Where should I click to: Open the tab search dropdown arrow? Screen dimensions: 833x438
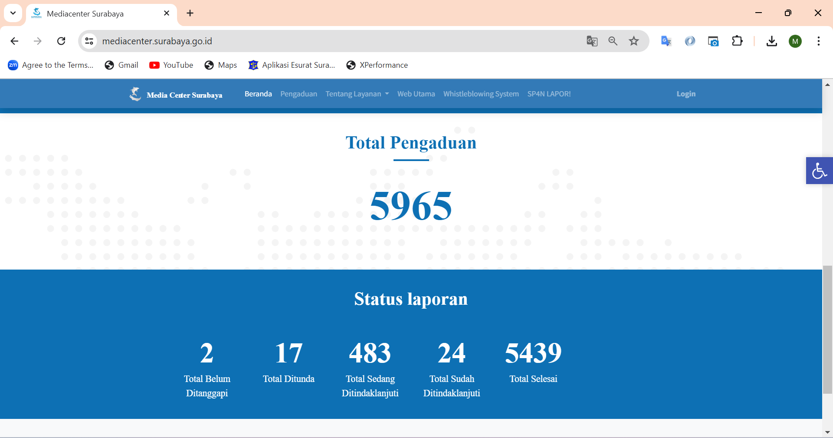tap(13, 13)
